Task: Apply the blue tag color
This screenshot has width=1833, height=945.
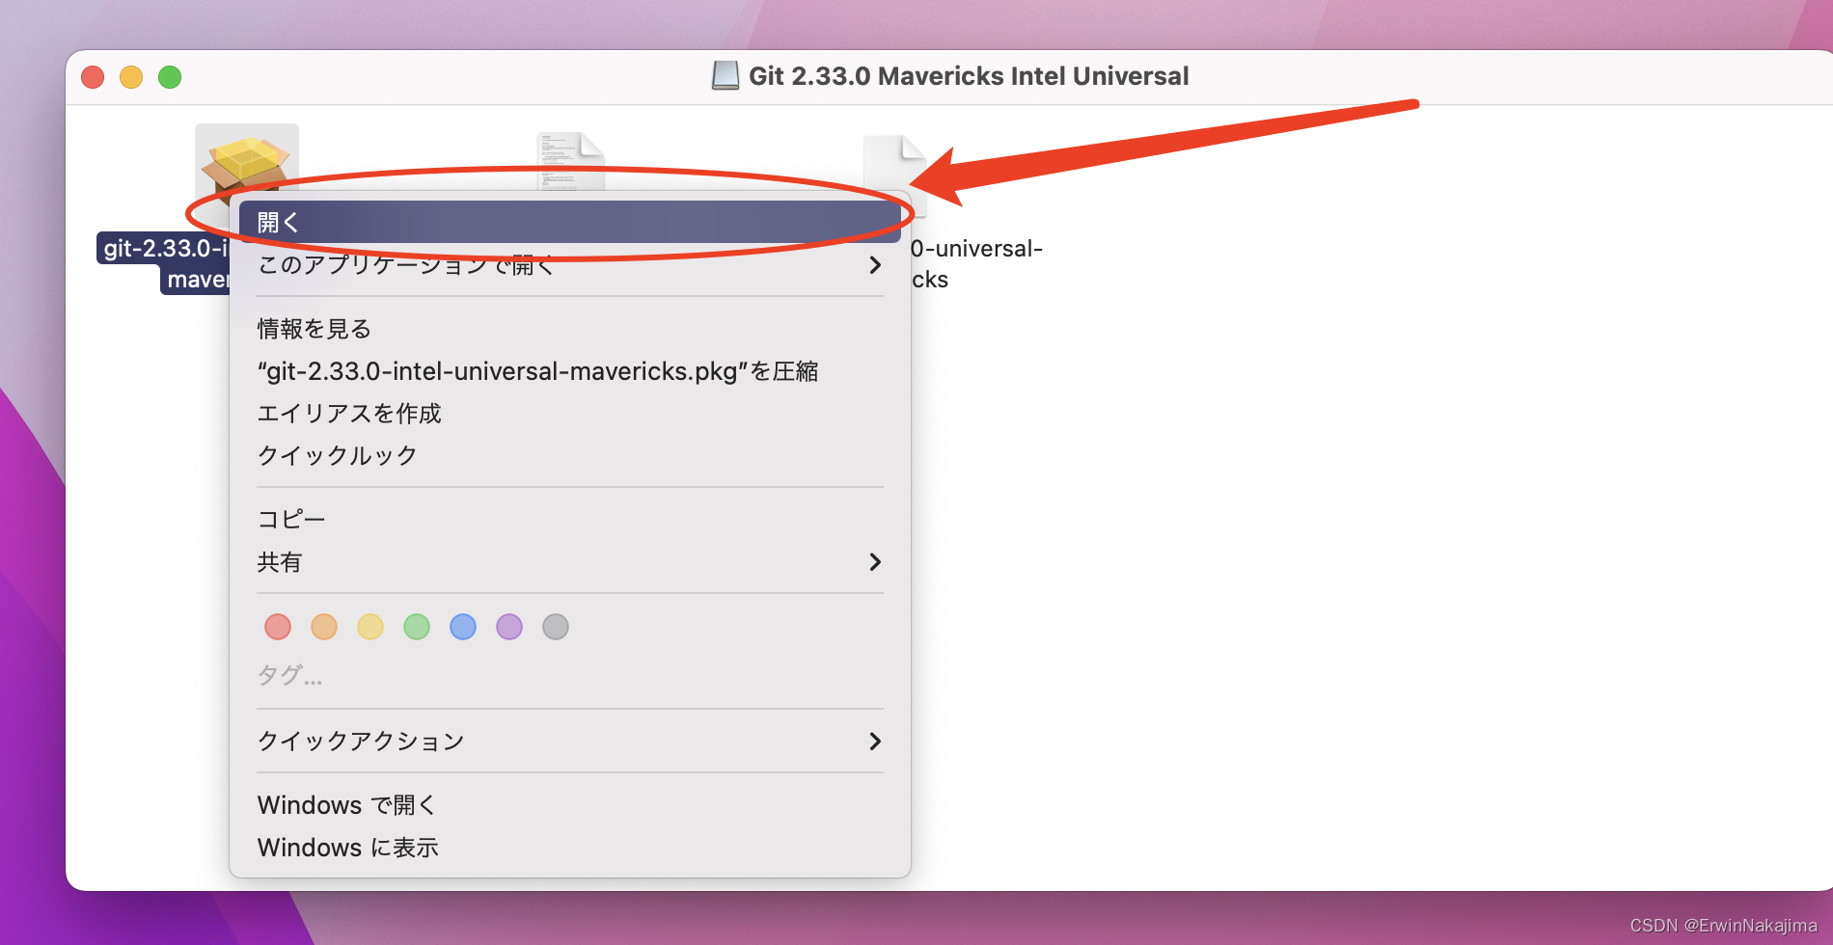Action: [463, 627]
